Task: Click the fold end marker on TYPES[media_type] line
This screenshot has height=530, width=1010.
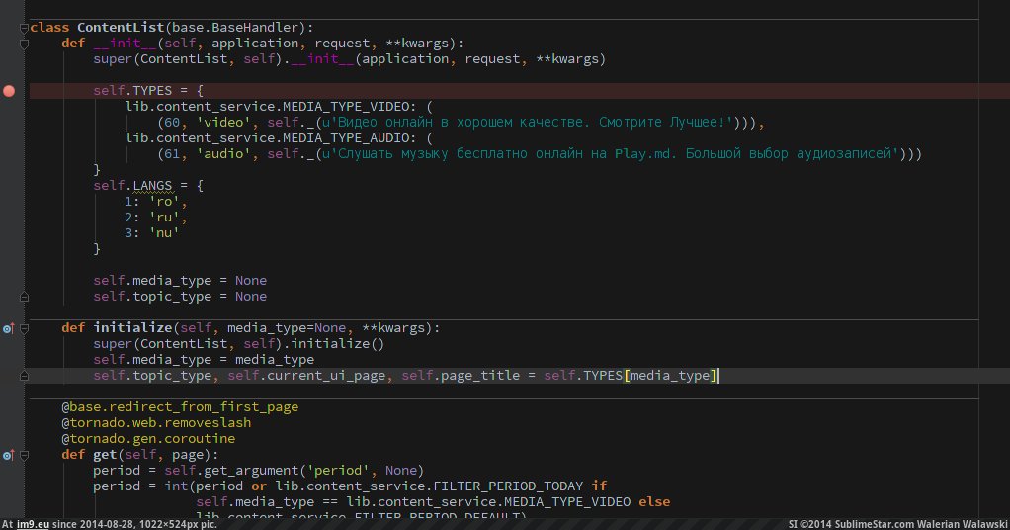Action: click(24, 376)
